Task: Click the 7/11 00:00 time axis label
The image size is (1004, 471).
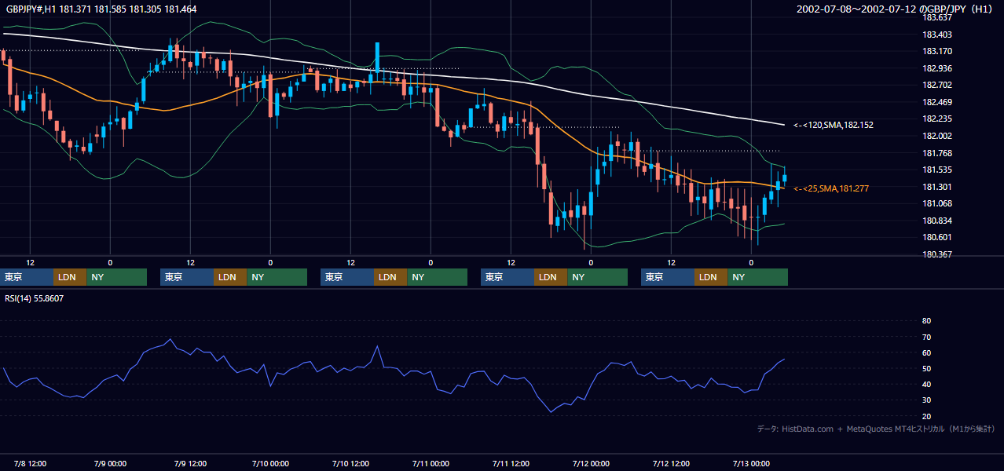Action: point(431,463)
